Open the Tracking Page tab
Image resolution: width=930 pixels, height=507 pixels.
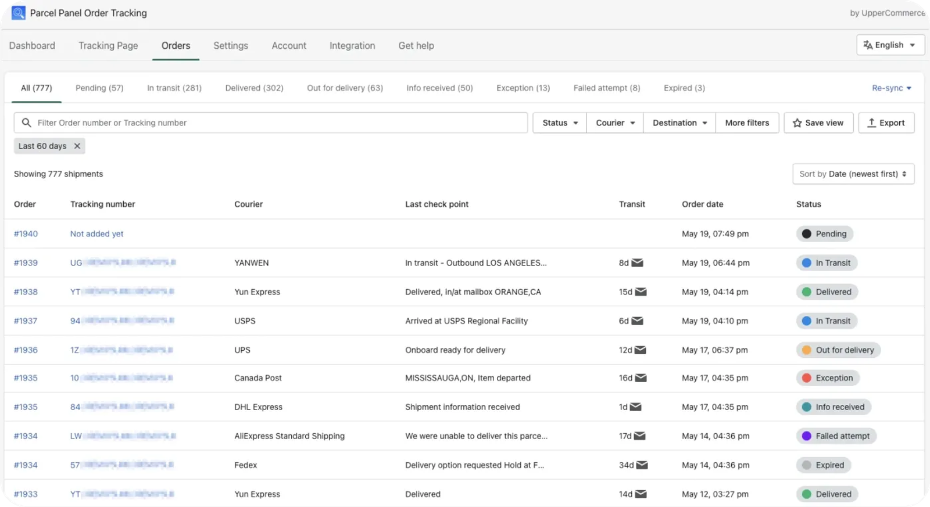(108, 45)
